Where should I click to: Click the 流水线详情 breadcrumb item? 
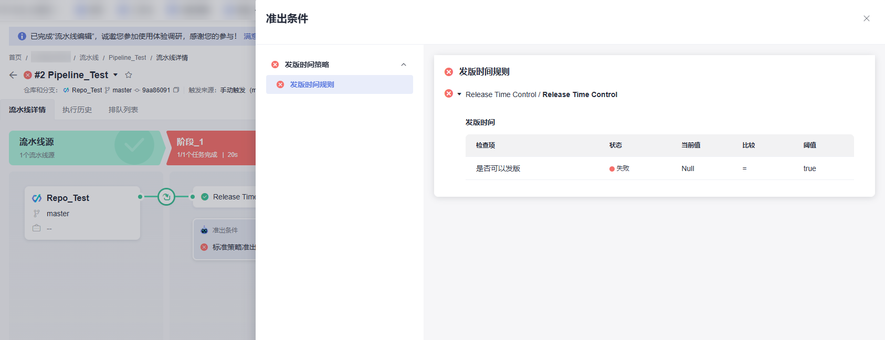pos(172,58)
